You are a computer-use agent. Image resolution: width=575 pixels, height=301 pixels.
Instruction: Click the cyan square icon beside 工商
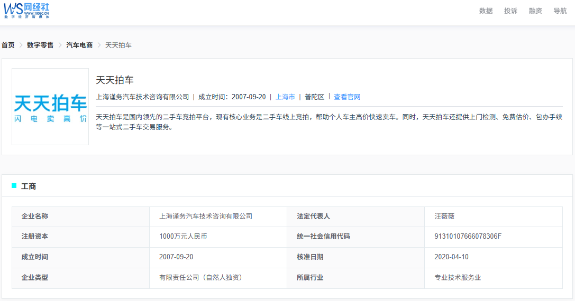(14, 186)
